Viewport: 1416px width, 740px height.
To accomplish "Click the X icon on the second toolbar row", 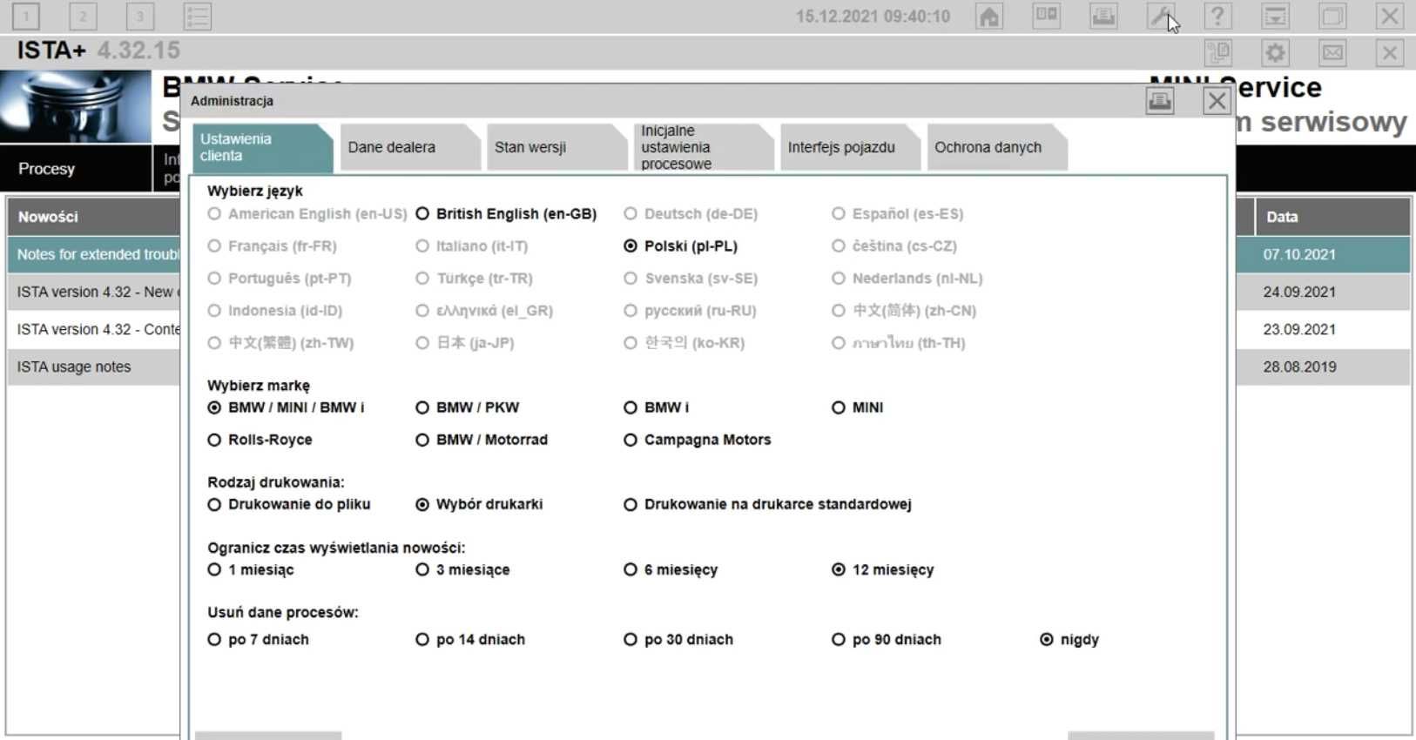I will pos(1390,53).
